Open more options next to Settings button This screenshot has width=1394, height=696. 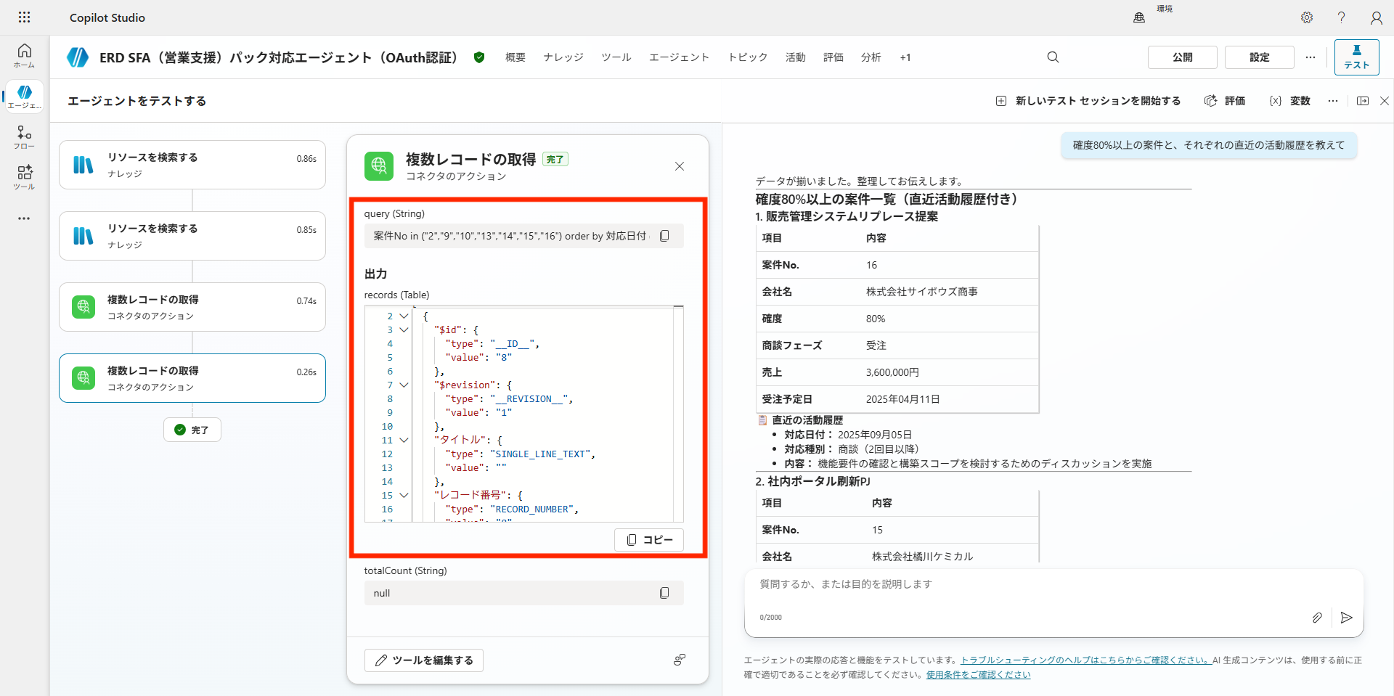click(1311, 57)
